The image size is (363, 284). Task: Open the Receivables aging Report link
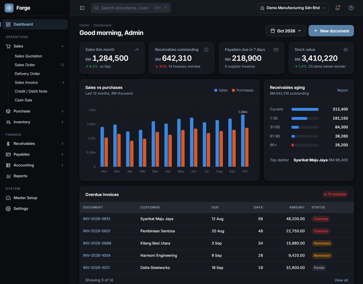pos(342,90)
